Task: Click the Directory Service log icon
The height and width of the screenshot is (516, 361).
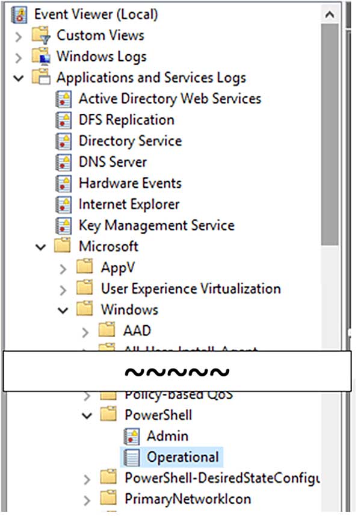Action: 63,141
